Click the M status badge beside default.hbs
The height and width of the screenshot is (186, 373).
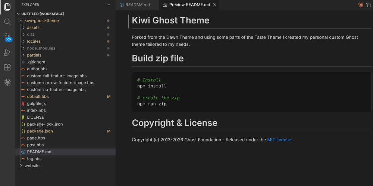109,97
